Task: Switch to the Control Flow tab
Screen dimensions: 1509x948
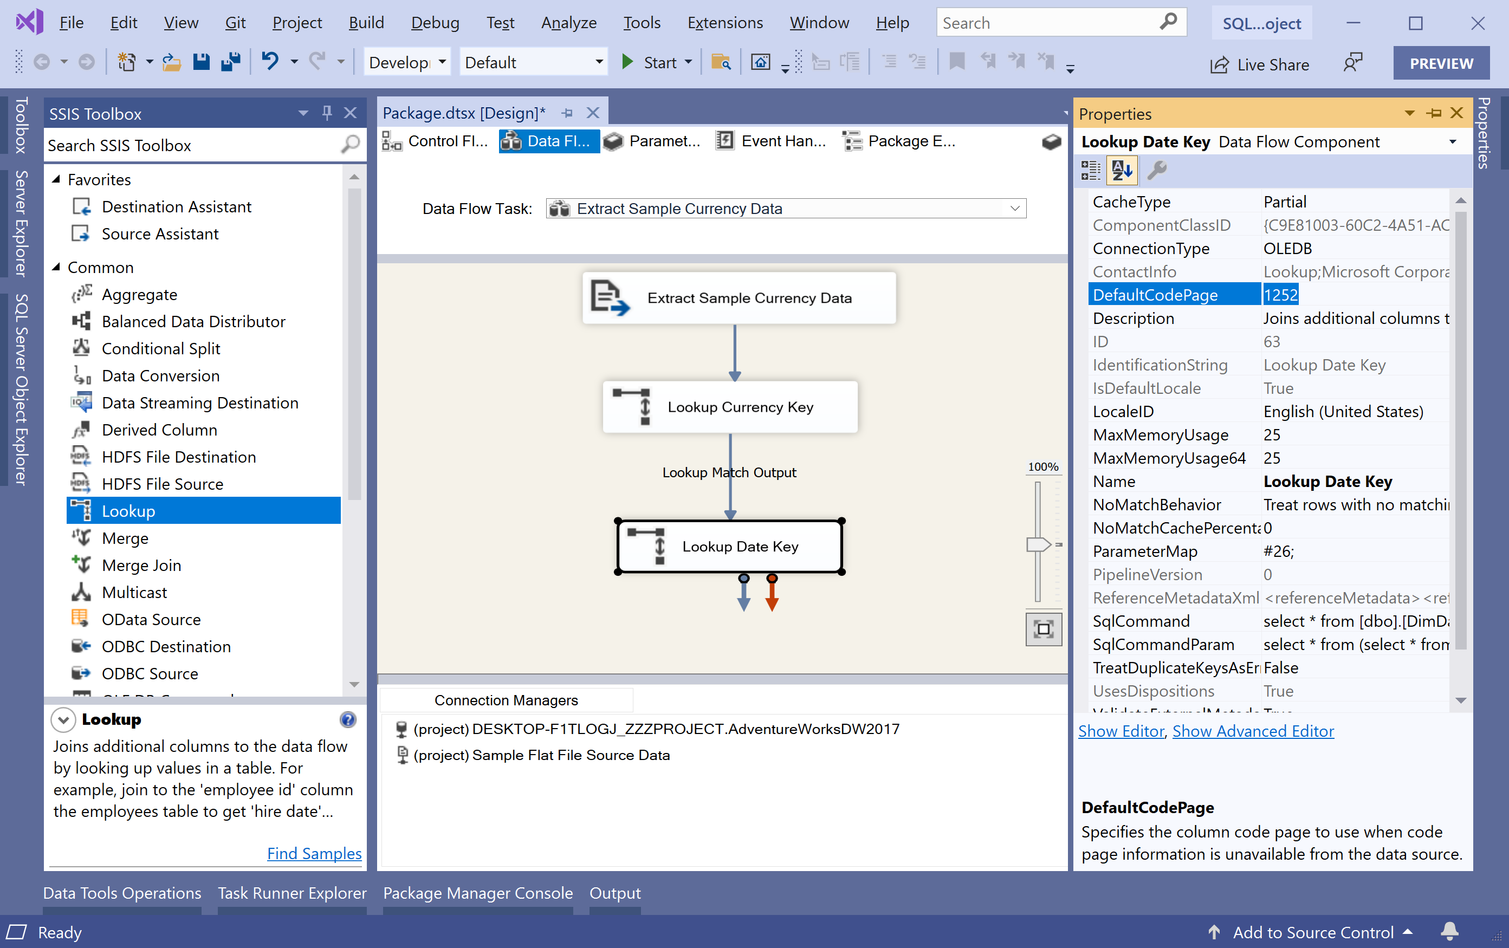Action: point(436,141)
